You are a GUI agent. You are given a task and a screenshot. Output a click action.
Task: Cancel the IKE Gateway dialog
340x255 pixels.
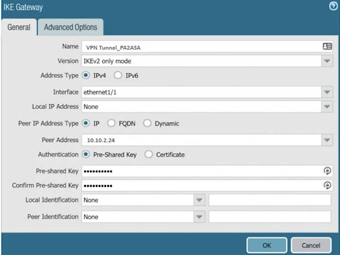pyautogui.click(x=311, y=245)
